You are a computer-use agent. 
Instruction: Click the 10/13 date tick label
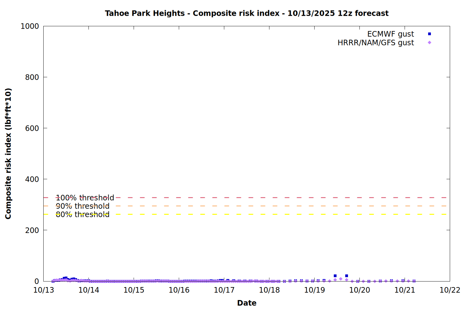(44, 290)
